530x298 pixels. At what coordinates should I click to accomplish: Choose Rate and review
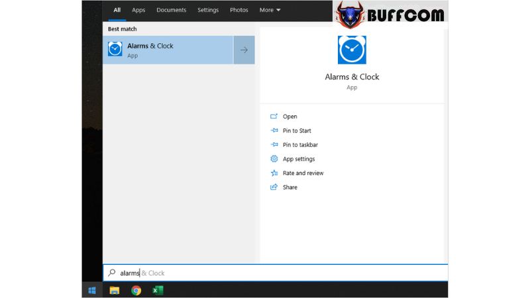pyautogui.click(x=303, y=174)
